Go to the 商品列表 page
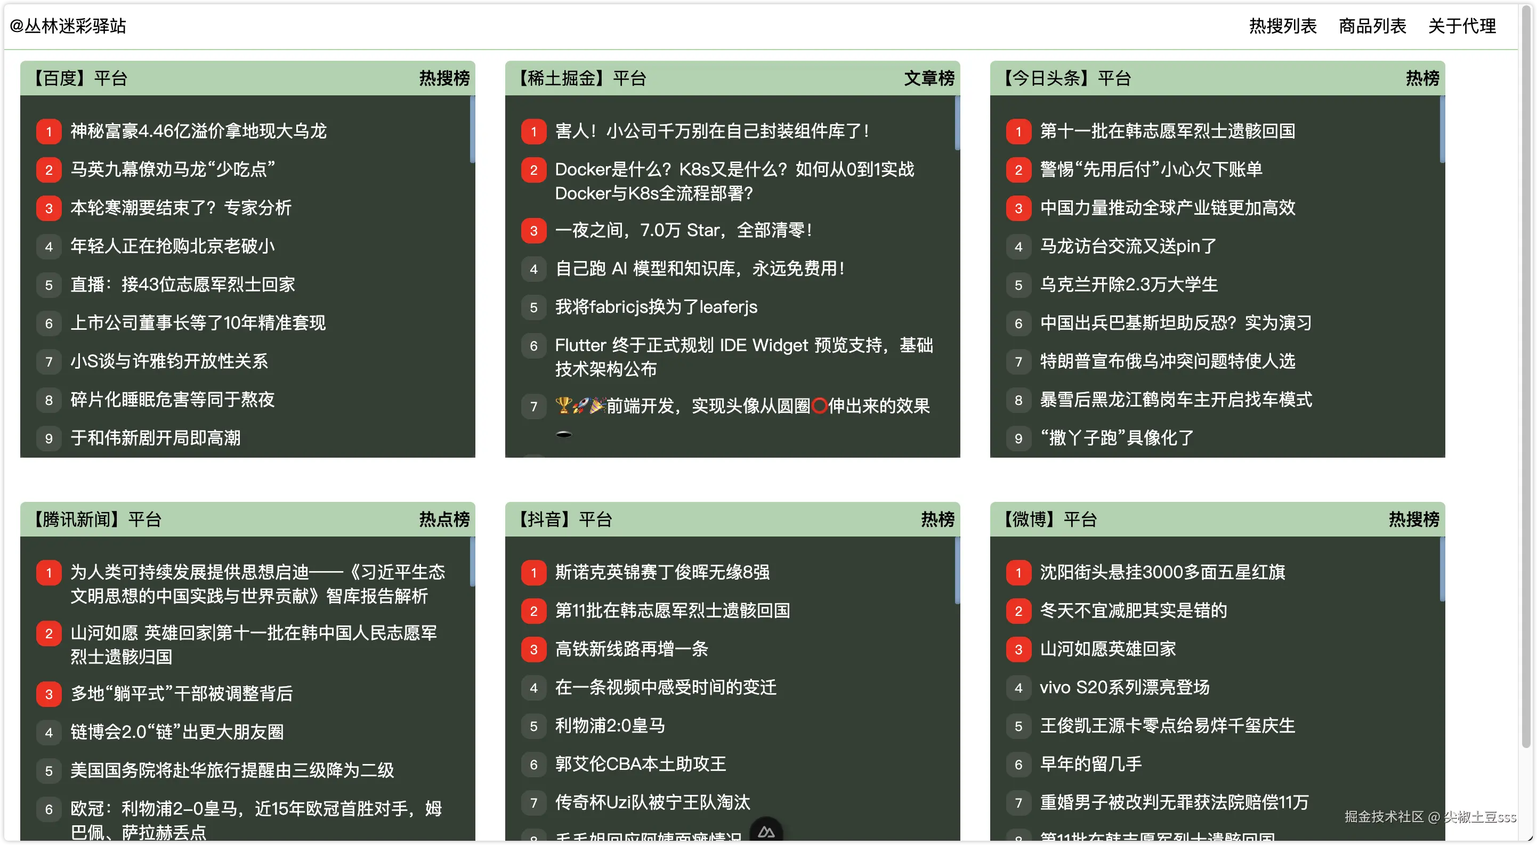1537x845 pixels. [x=1372, y=26]
